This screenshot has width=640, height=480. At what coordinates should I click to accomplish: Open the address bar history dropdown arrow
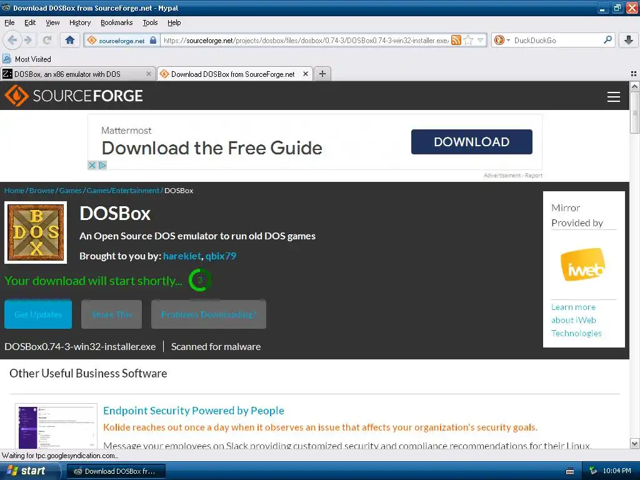[481, 41]
